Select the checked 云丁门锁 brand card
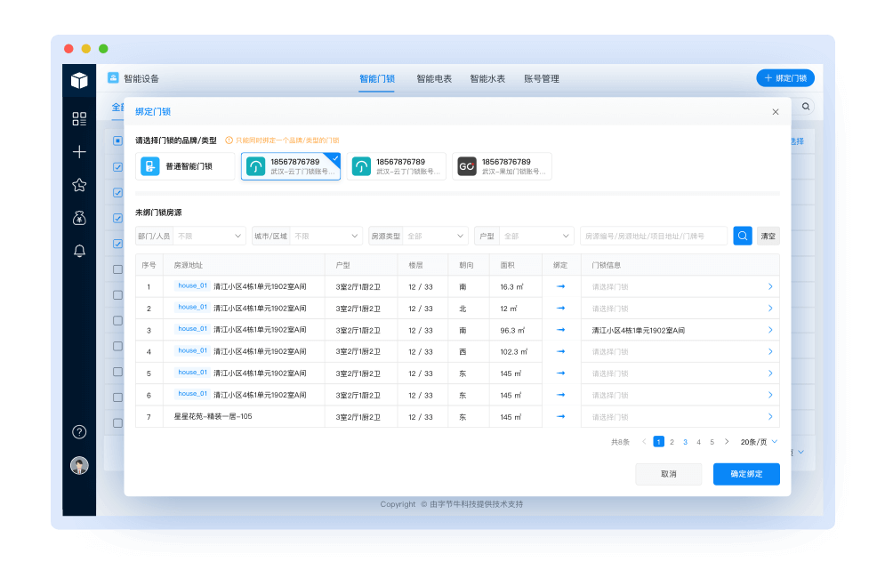The height and width of the screenshot is (578, 885). click(x=291, y=166)
